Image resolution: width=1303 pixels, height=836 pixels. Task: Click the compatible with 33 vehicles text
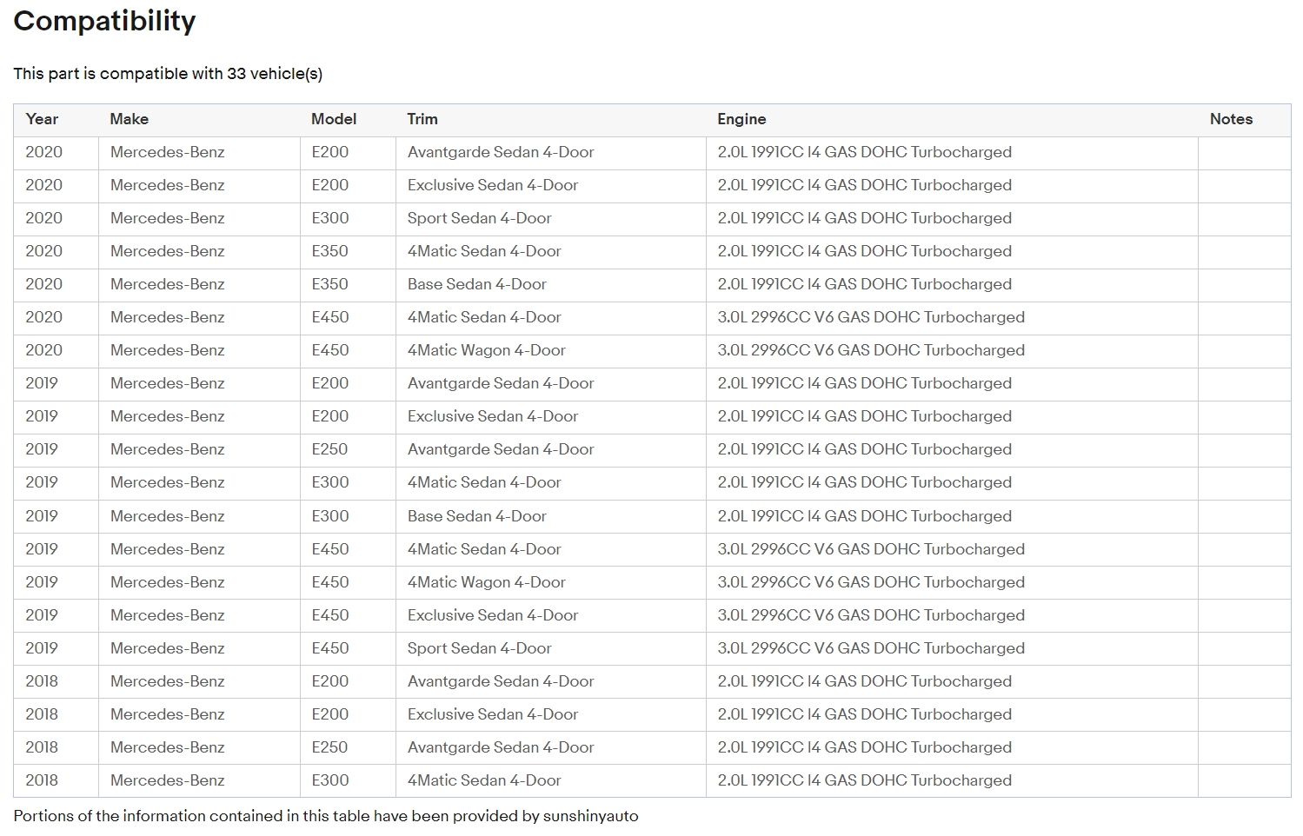tap(168, 74)
